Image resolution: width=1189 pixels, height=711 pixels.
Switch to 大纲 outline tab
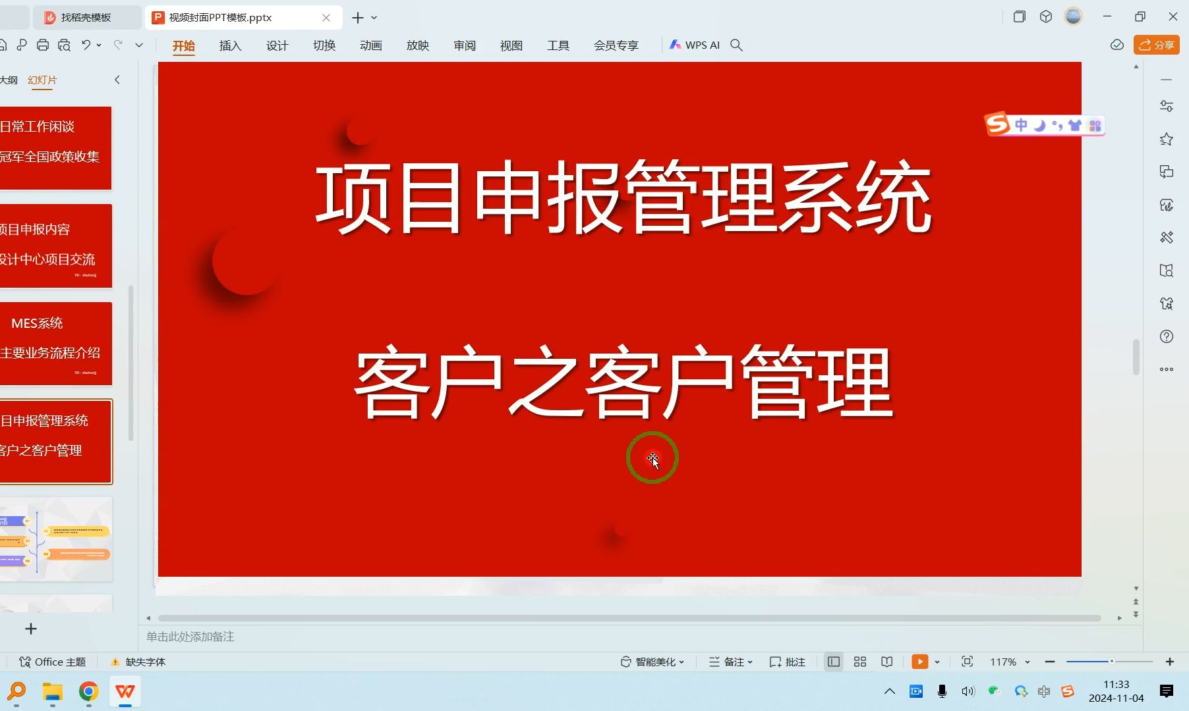[x=9, y=80]
